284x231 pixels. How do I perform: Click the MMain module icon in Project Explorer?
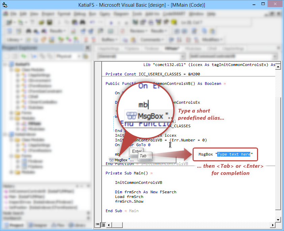[x=24, y=124]
